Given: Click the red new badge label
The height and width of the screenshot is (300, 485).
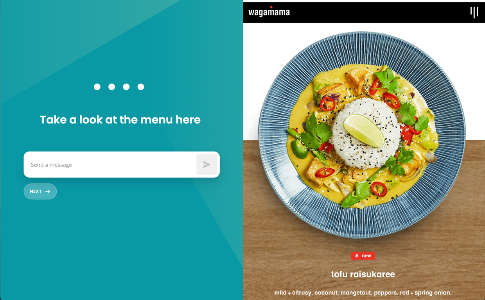Looking at the screenshot, I should click(x=363, y=256).
